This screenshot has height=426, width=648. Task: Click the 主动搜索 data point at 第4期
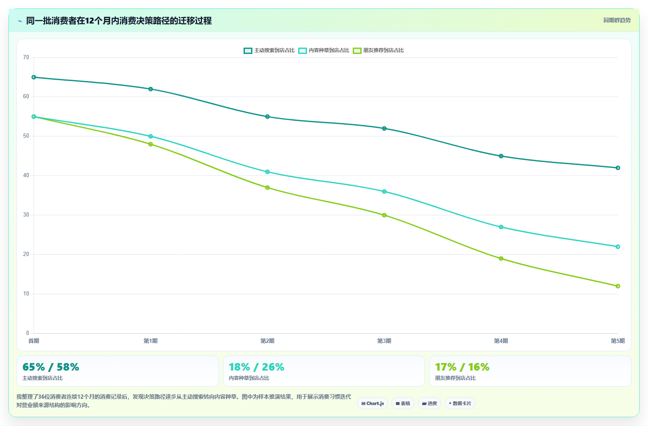[x=501, y=156]
